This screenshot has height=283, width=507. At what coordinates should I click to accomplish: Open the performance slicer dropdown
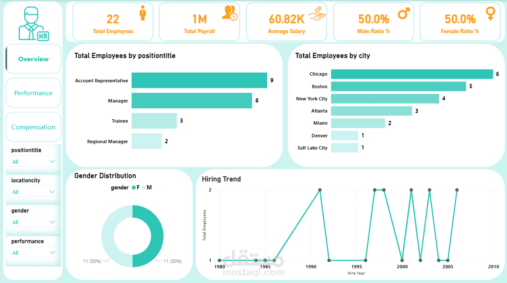pyautogui.click(x=33, y=252)
